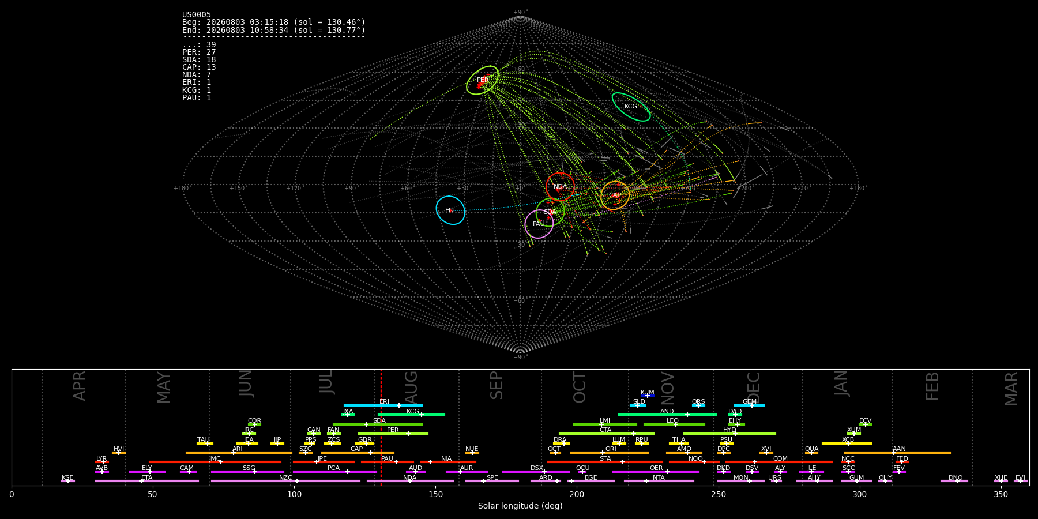This screenshot has height=519, width=1038.
Task: Click the ERI cyan radiant circle
Action: 450,210
